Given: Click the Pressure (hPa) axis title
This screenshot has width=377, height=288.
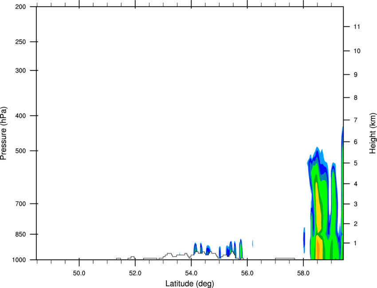Looking at the screenshot, I should point(4,133).
